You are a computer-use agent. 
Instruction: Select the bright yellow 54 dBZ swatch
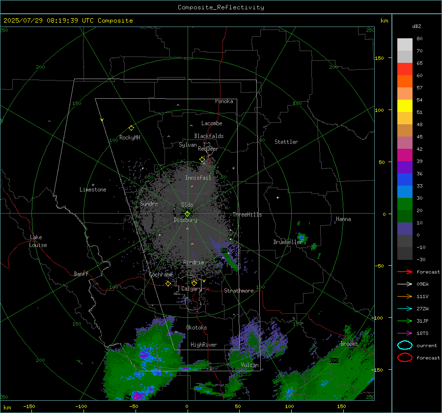pos(405,106)
